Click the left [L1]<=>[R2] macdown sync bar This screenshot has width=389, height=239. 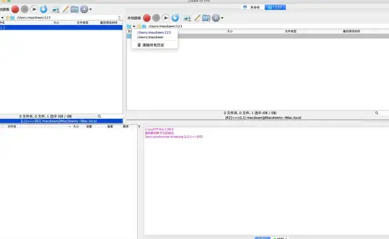click(x=62, y=121)
